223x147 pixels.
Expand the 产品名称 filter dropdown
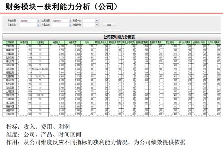[71, 25]
